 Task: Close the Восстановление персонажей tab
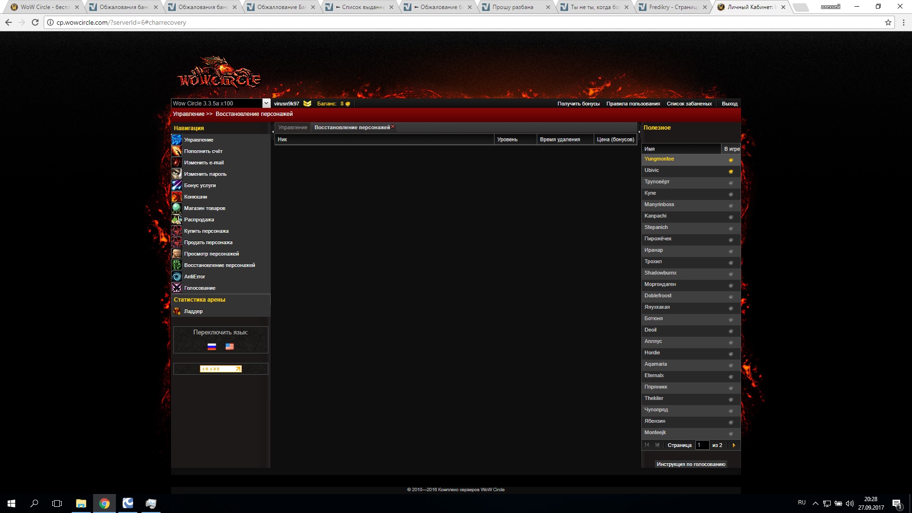(393, 126)
